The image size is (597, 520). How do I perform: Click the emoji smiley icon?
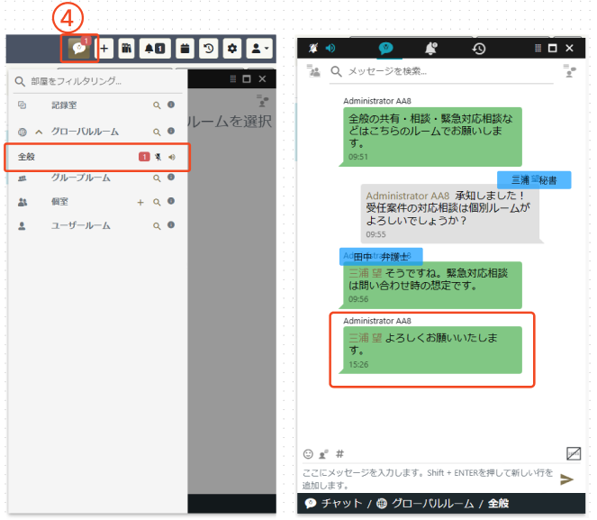pos(308,453)
